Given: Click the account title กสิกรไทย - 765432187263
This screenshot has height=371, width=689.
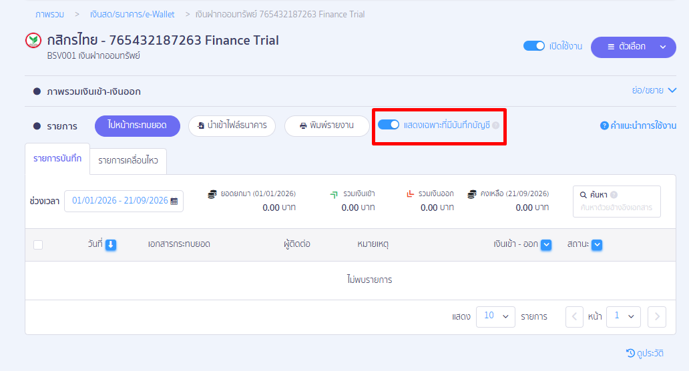Looking at the screenshot, I should click(x=163, y=41).
